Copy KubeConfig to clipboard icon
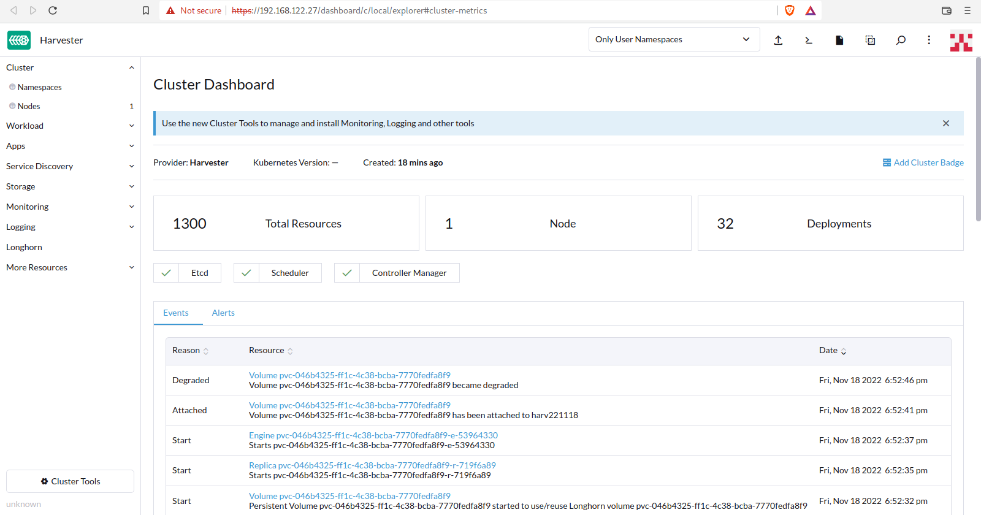 point(870,40)
